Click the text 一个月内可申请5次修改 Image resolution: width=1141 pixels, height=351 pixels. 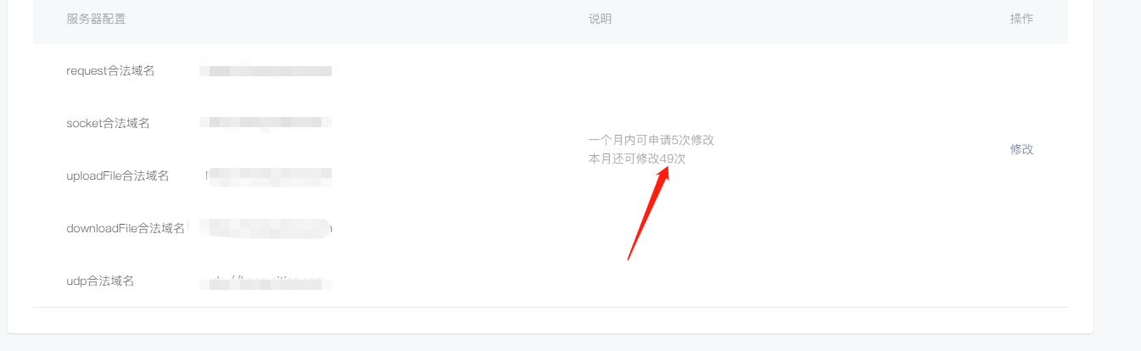coord(651,141)
